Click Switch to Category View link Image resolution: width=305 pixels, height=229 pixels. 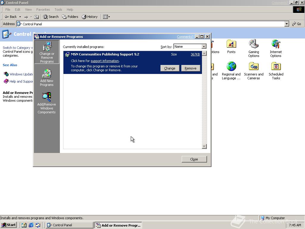click(x=18, y=48)
